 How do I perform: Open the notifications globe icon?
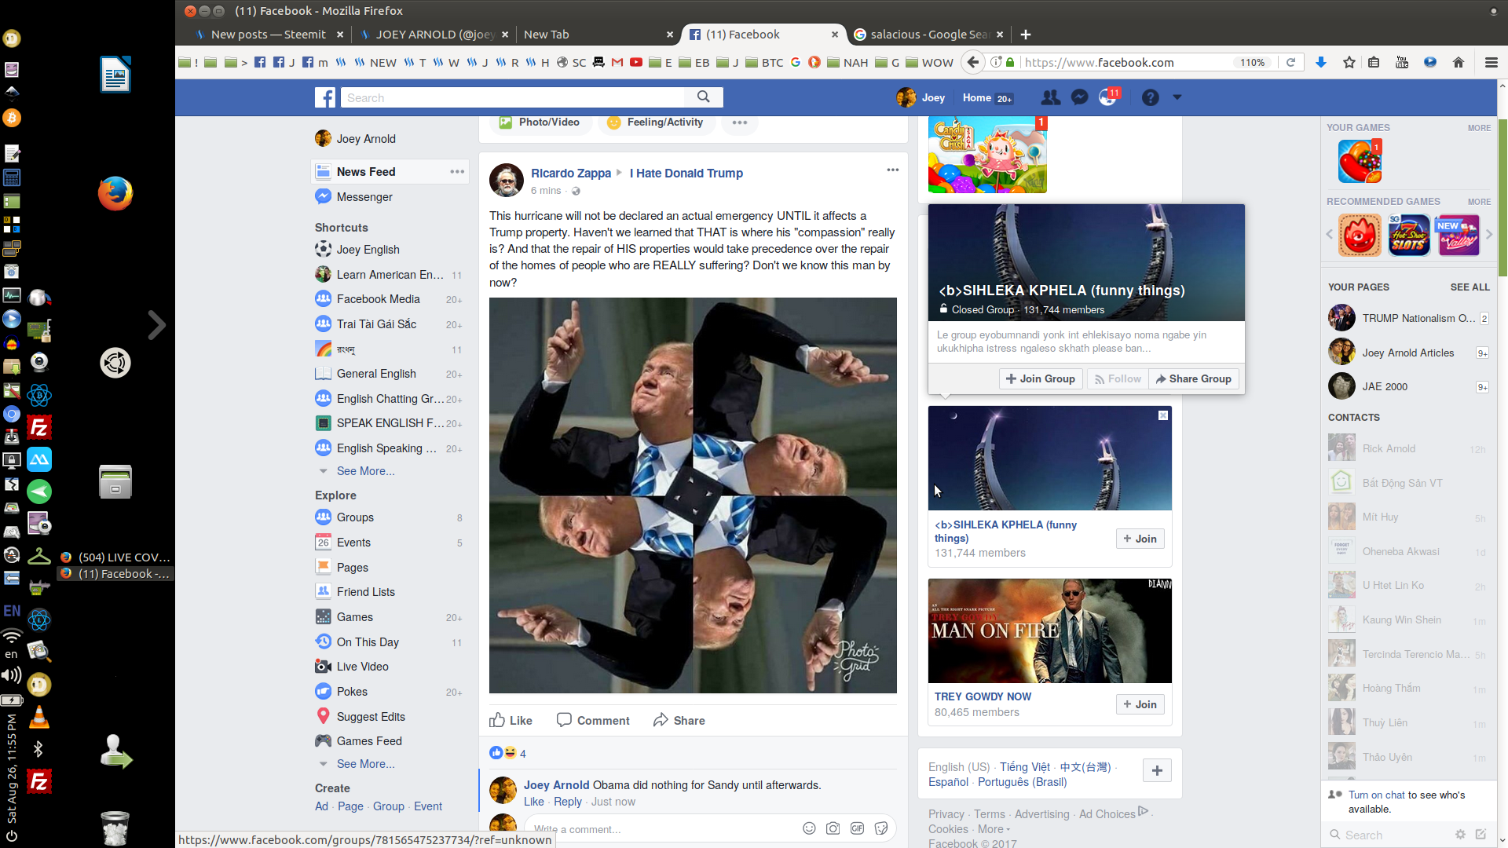(1107, 97)
